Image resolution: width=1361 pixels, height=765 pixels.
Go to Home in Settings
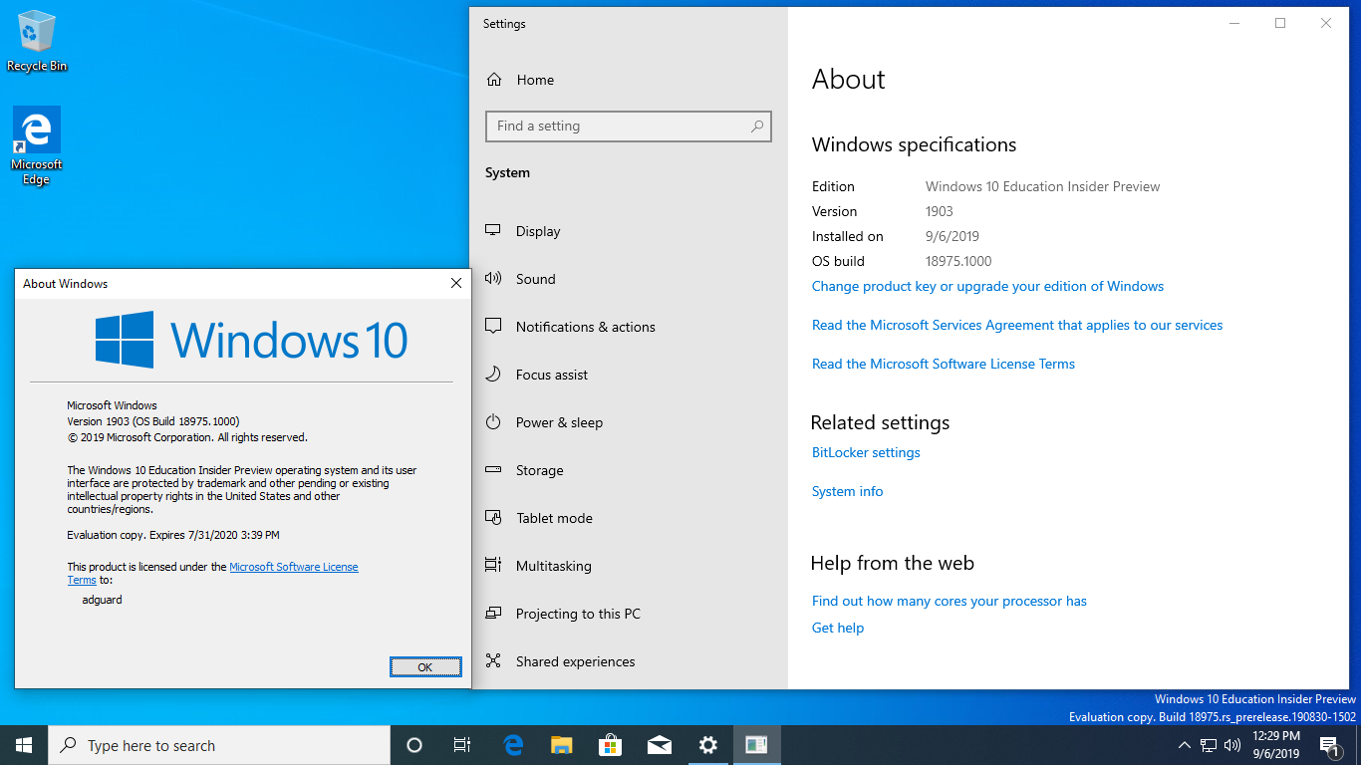click(628, 80)
